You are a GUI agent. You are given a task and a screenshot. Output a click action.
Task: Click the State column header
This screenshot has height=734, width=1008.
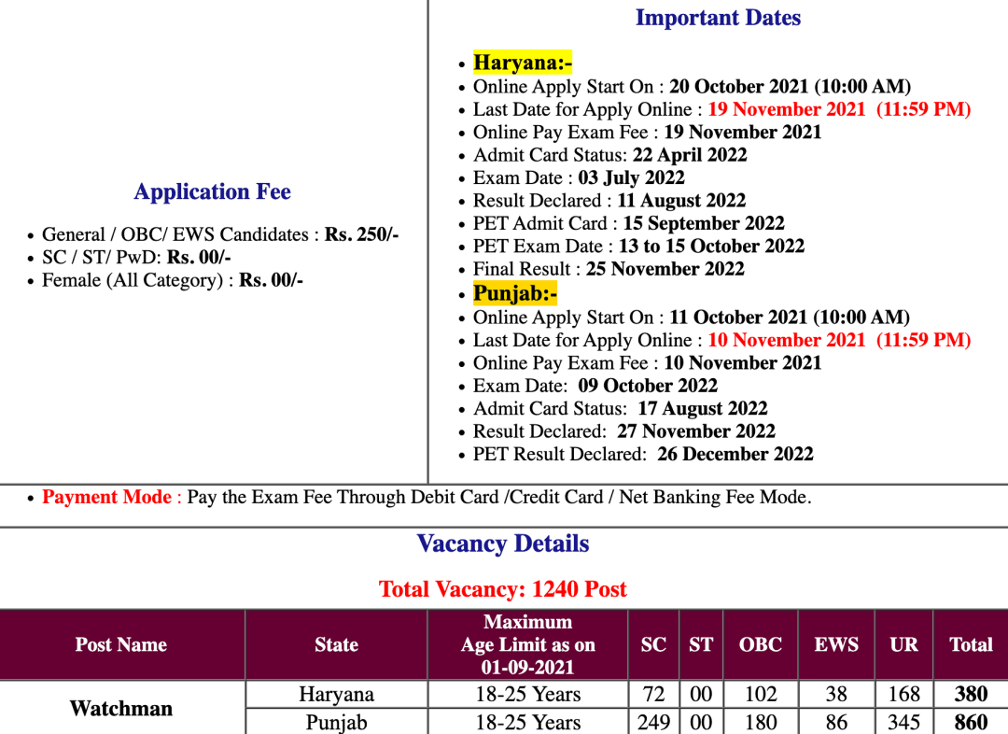[336, 644]
